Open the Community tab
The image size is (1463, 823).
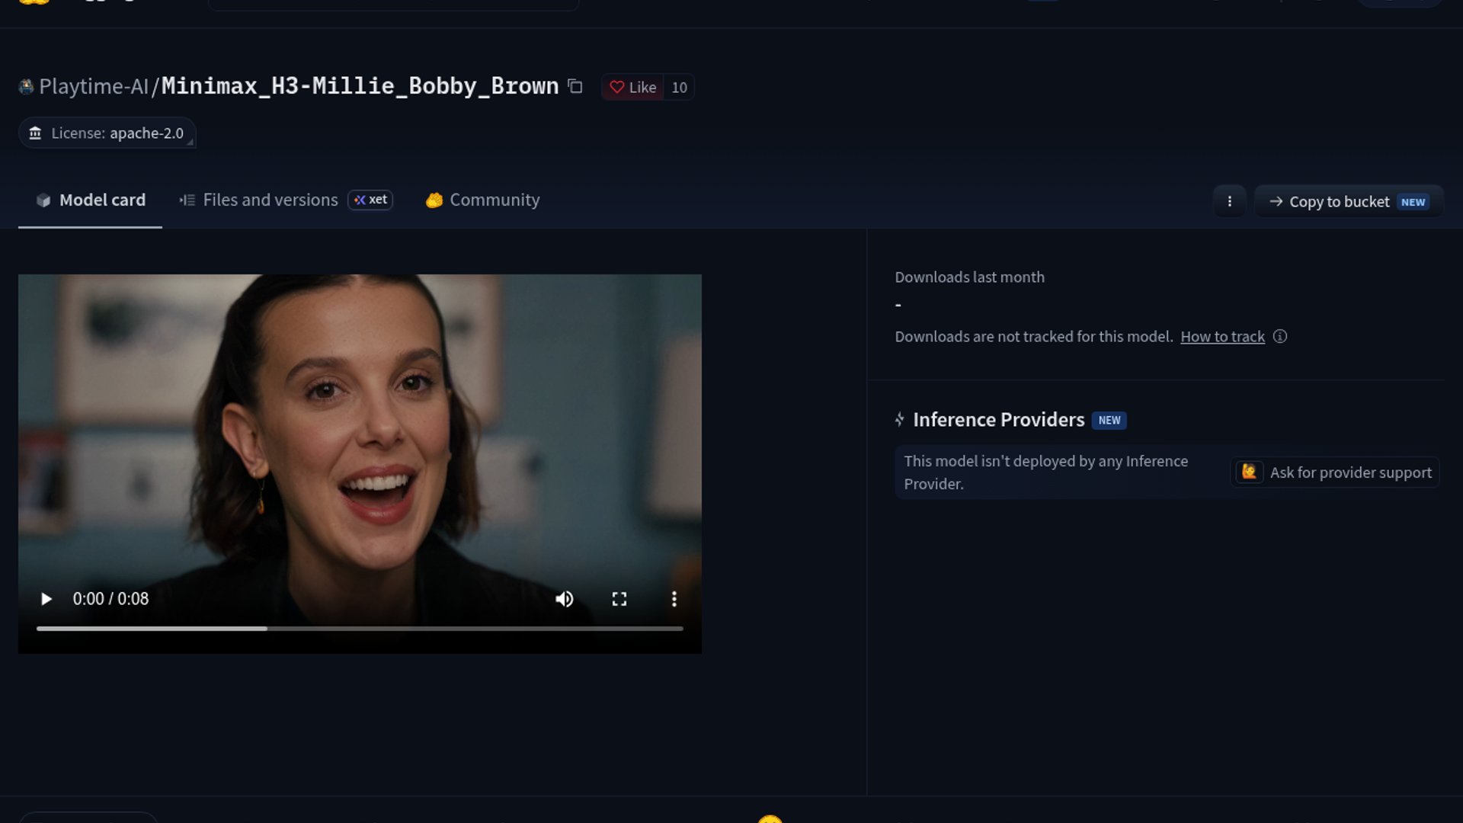click(482, 200)
